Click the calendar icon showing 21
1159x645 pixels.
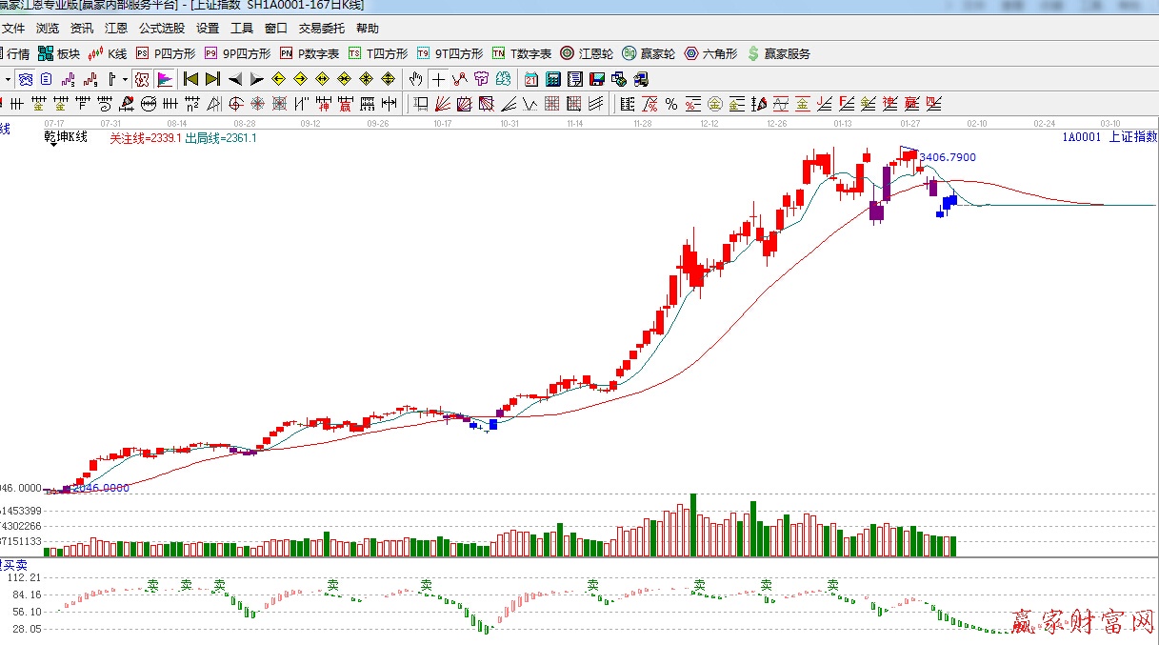[x=531, y=79]
